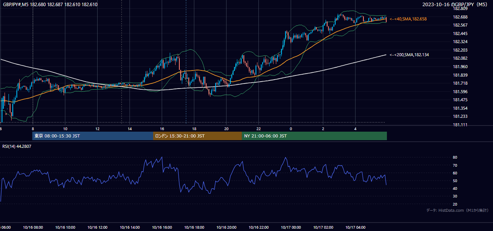Click the '10/16 12:00' date label

pyautogui.click(x=97, y=228)
